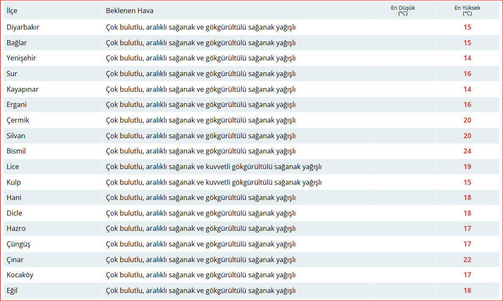Select the Diyarbakır district name

pos(23,27)
